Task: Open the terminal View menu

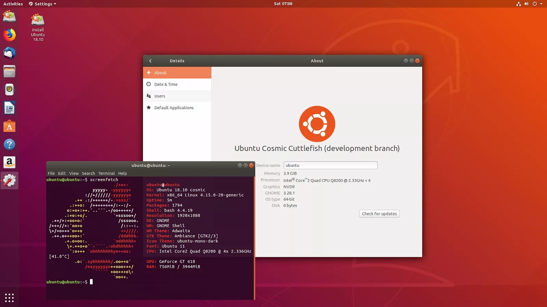Action: (x=74, y=173)
